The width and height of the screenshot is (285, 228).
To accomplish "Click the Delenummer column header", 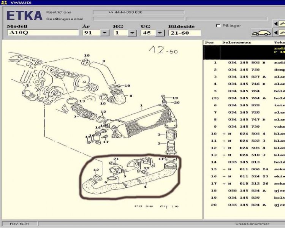I will click(x=236, y=43).
